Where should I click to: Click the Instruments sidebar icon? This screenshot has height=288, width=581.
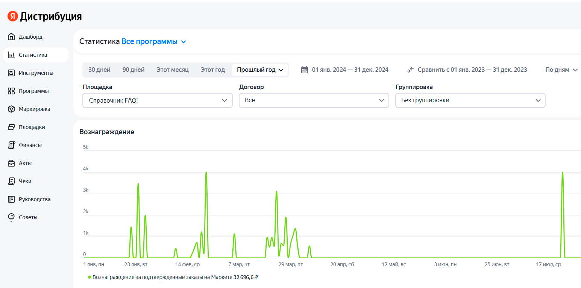[x=11, y=73]
